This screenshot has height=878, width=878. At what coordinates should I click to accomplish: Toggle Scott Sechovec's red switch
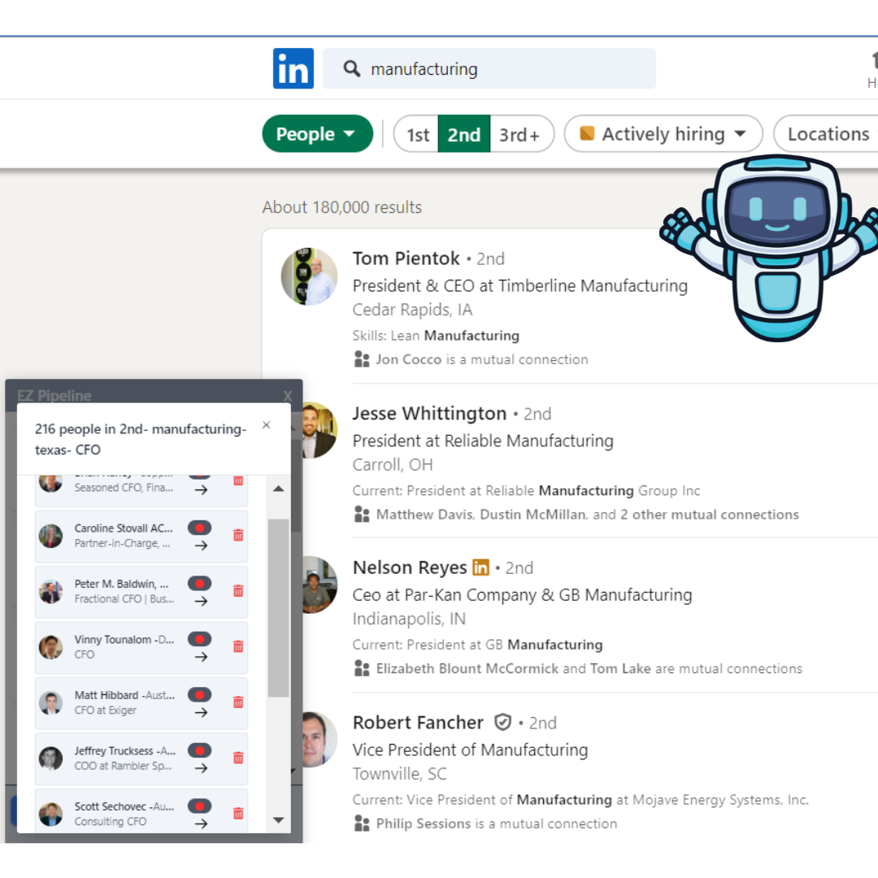200,806
